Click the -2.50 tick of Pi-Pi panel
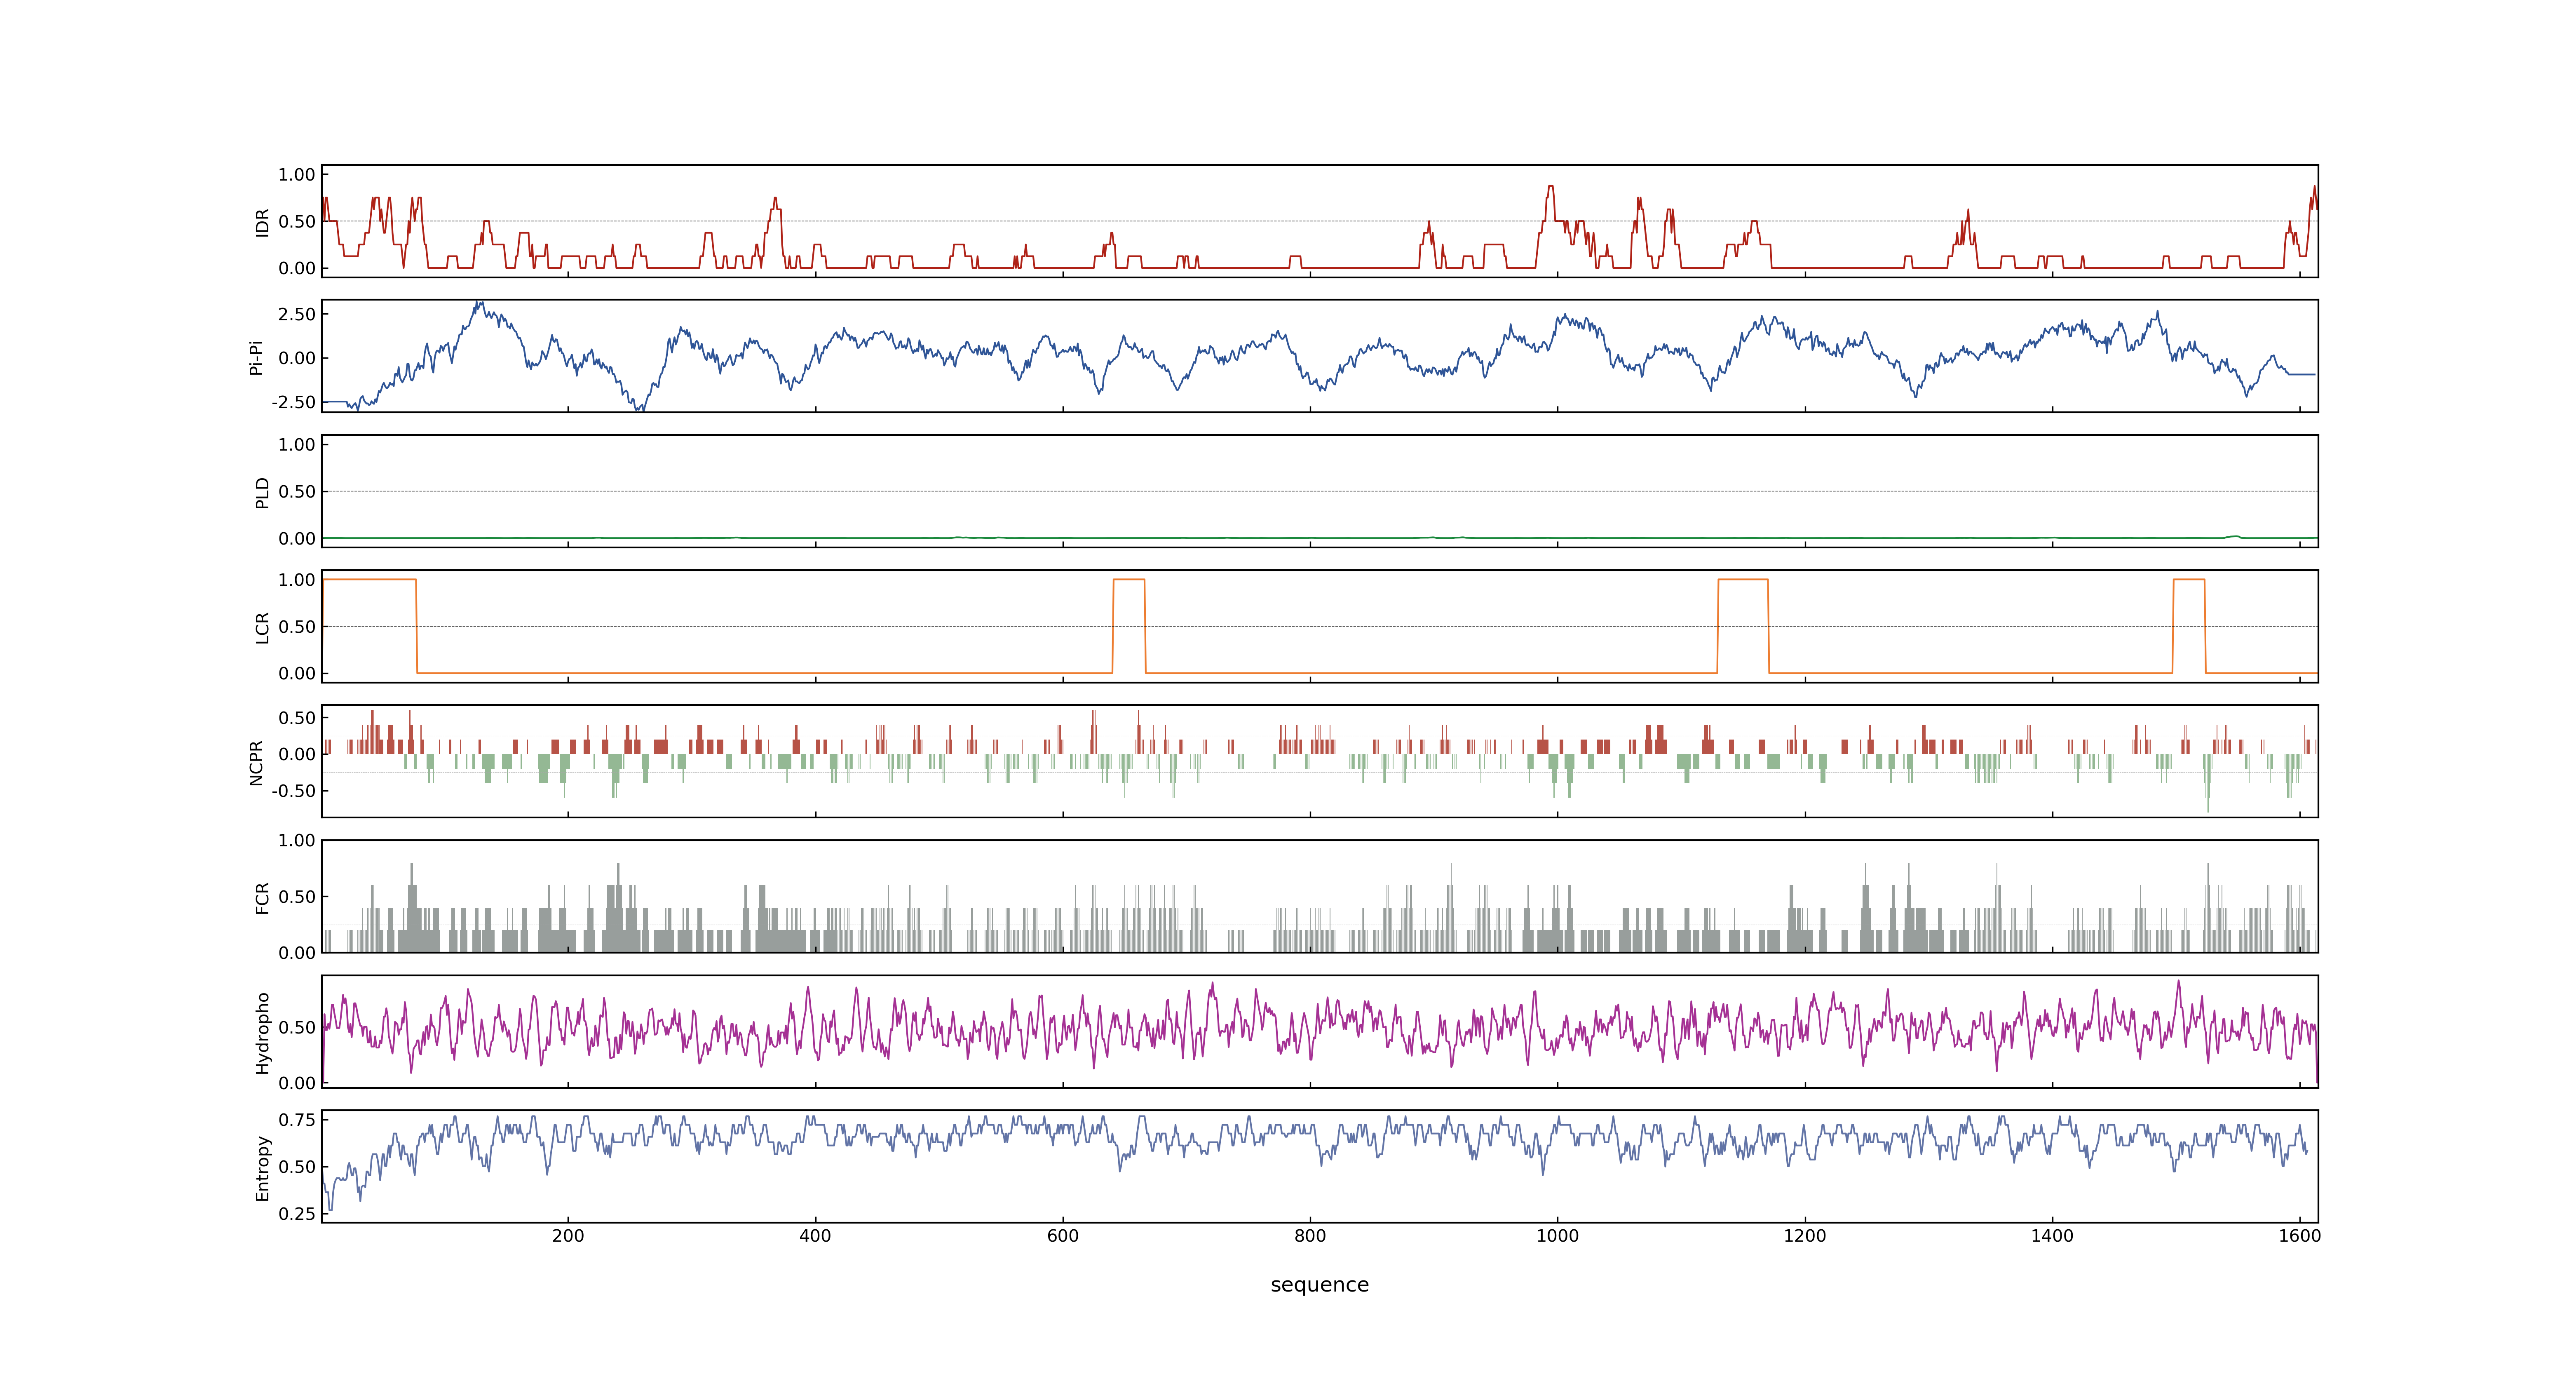Viewport: 2576px width, 1374px height. [x=293, y=402]
